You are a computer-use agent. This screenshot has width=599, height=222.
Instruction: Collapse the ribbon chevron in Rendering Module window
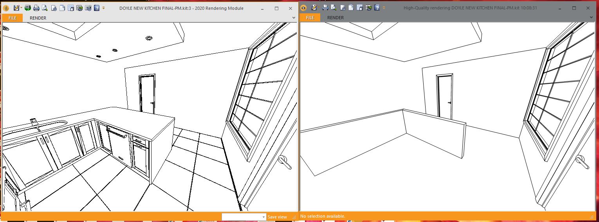pos(294,18)
